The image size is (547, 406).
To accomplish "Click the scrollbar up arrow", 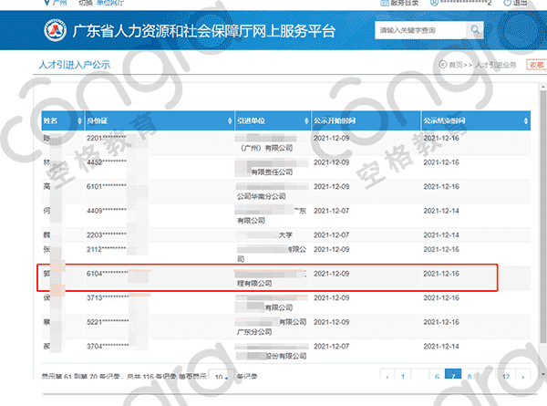I will [543, 87].
